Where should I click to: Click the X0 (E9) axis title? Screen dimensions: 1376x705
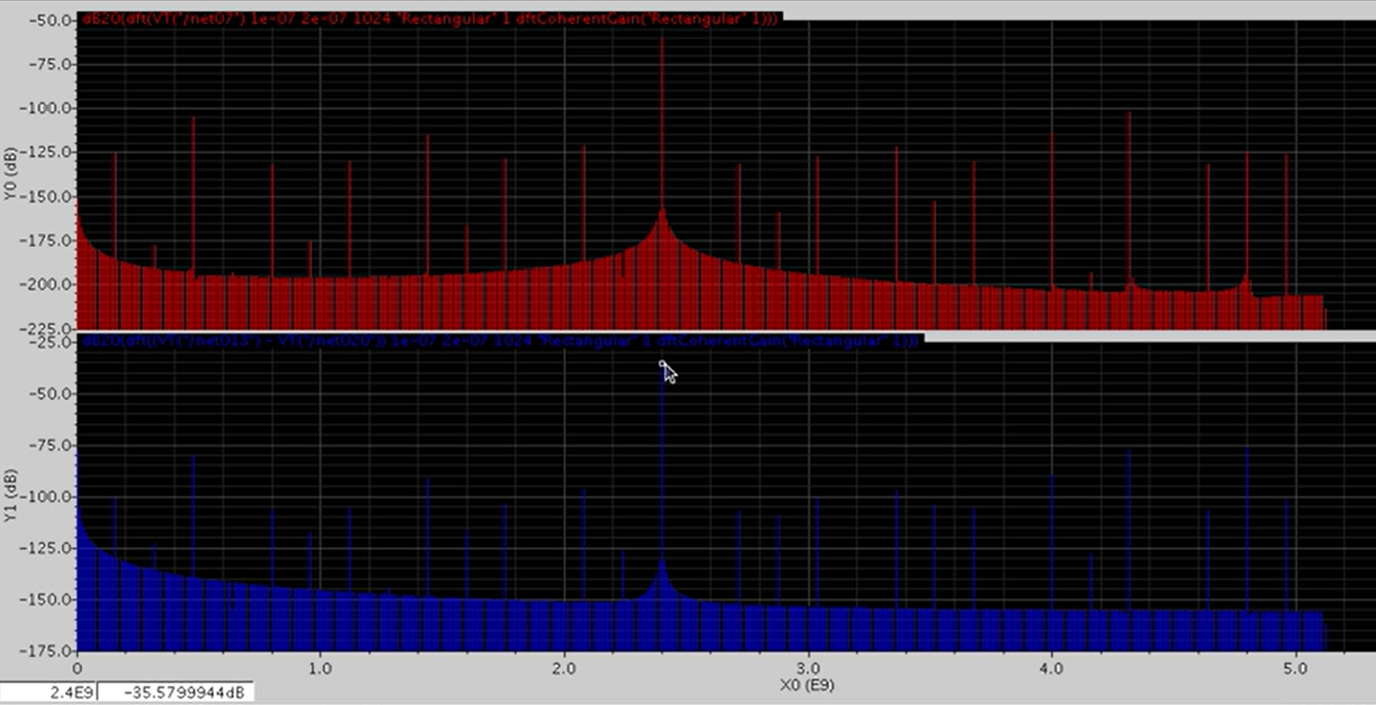pyautogui.click(x=807, y=685)
